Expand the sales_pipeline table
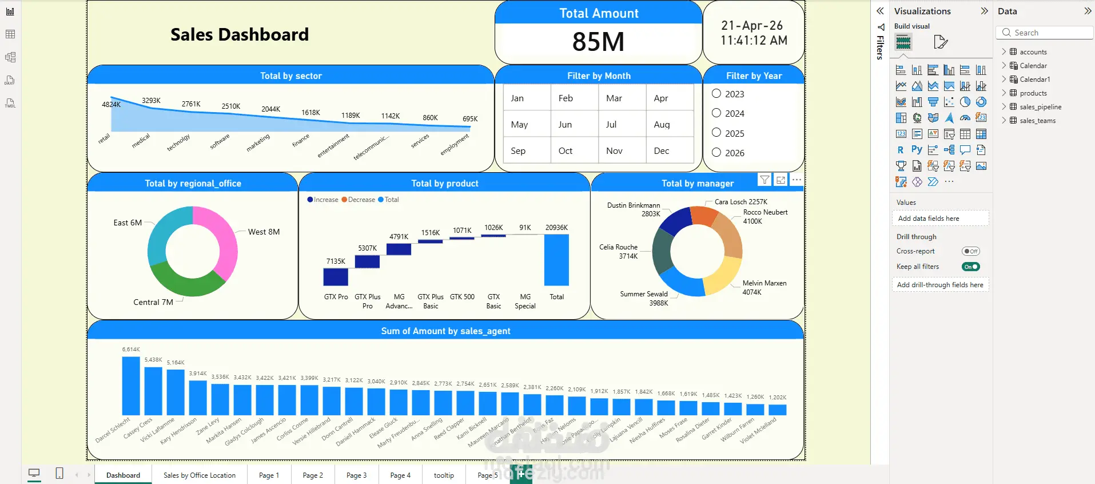This screenshot has height=484, width=1095. (1004, 106)
